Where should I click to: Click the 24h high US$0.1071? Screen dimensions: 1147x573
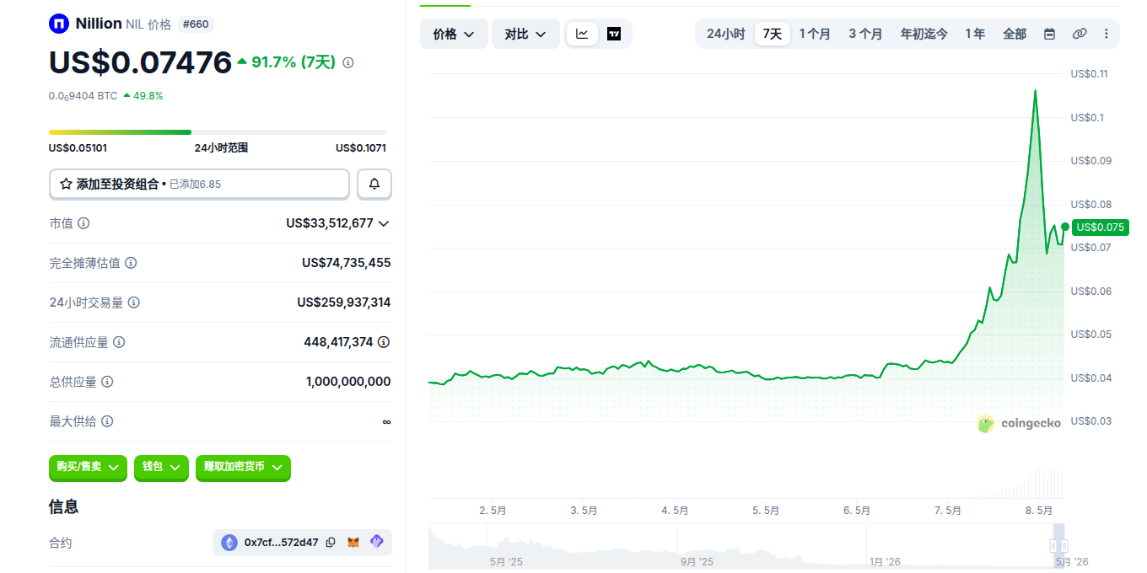[x=361, y=147]
